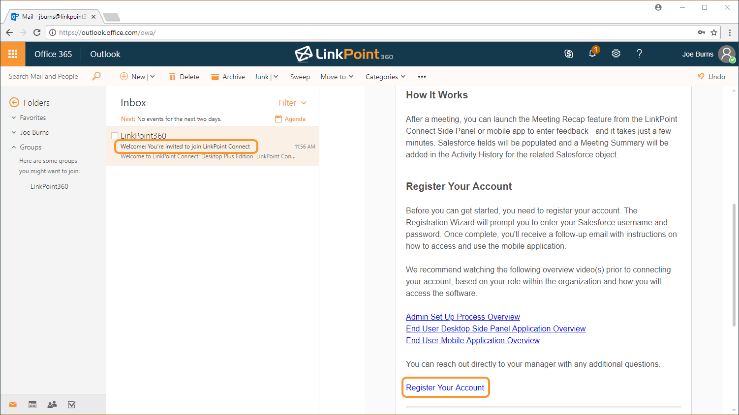Open the settings gear menu
739x415 pixels.
[616, 54]
